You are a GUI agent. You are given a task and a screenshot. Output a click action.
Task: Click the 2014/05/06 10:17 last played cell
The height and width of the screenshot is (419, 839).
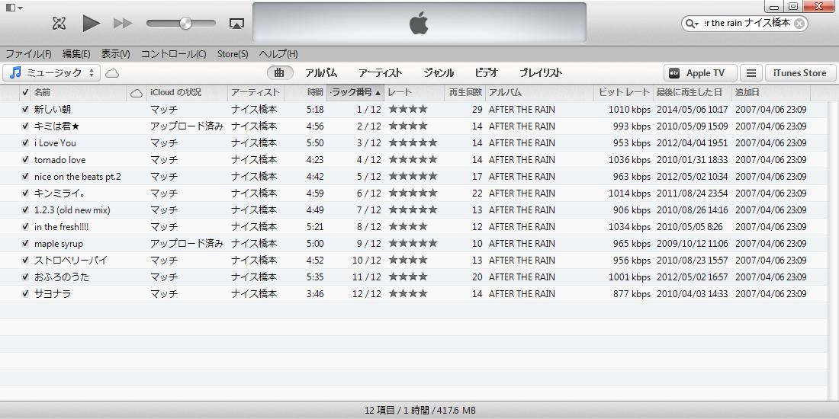coord(693,110)
